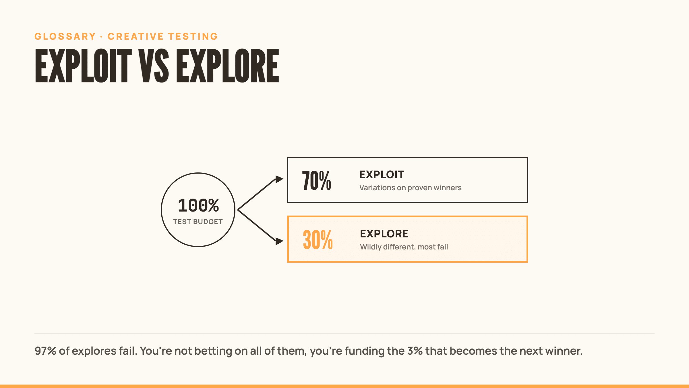Click the TEST BUDGET caption

tap(198, 222)
